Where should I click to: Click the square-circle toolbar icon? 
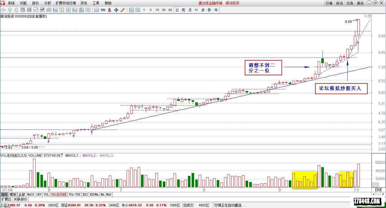[x=88, y=10]
